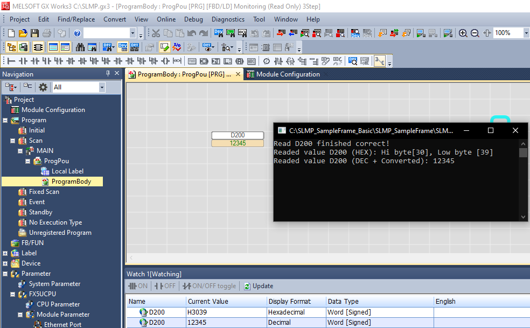The image size is (530, 328).
Task: Zoom in with the magnifier plus icon
Action: tap(463, 33)
